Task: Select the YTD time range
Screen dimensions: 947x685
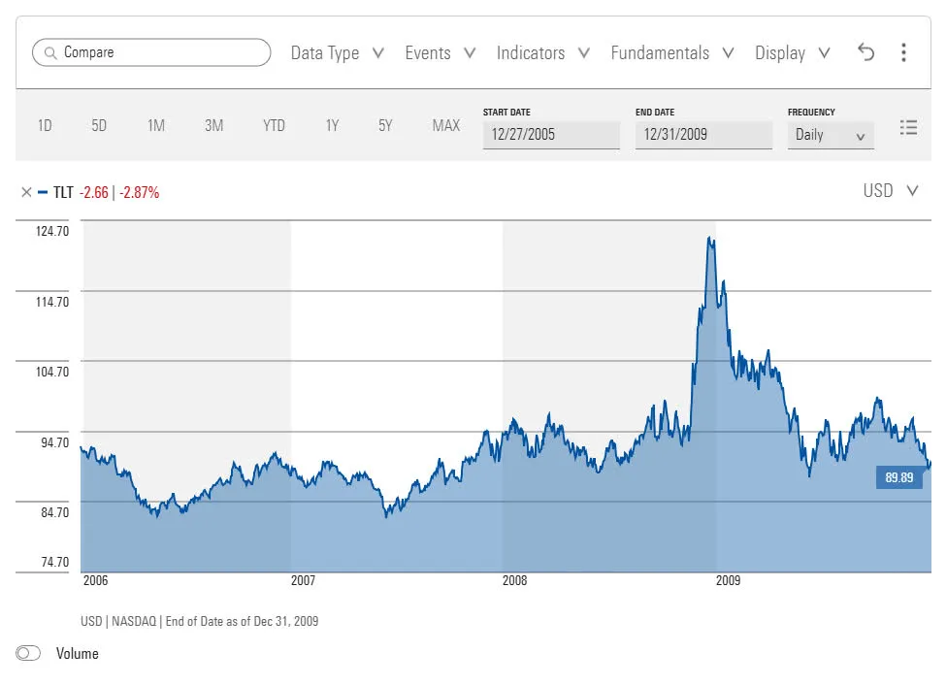Action: (x=274, y=126)
